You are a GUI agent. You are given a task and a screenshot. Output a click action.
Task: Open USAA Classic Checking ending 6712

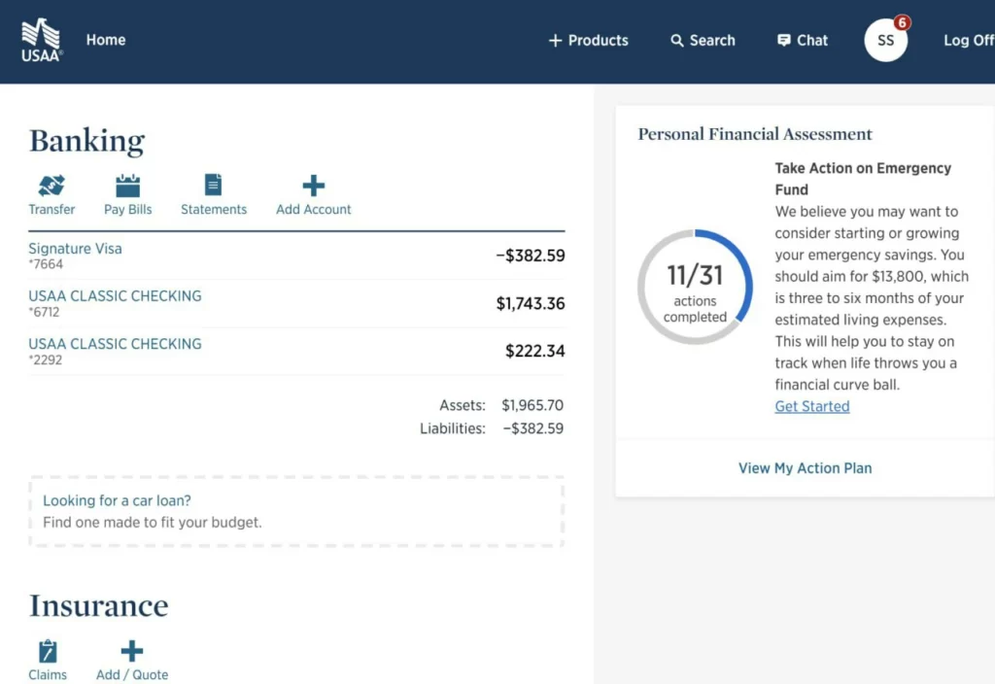pos(115,296)
